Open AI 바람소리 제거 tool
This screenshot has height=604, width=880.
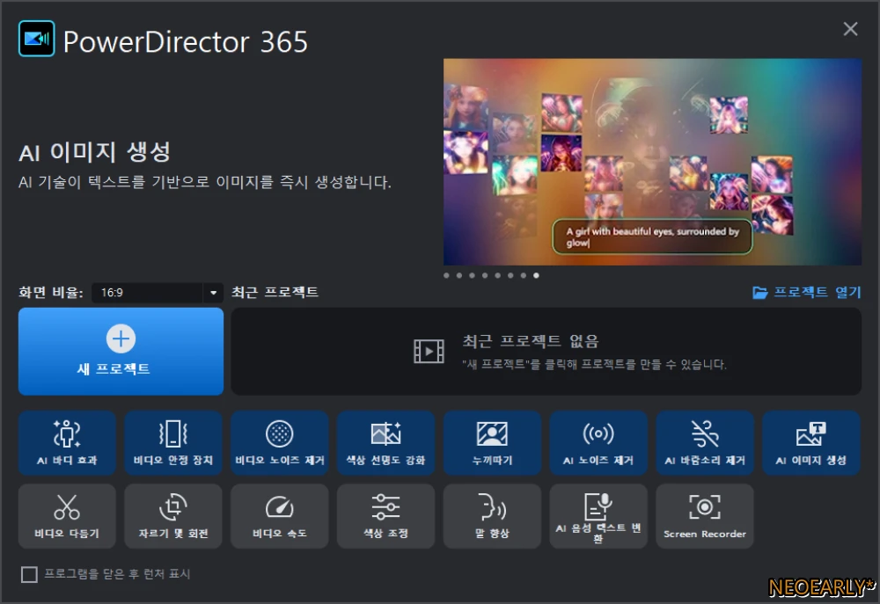click(705, 443)
